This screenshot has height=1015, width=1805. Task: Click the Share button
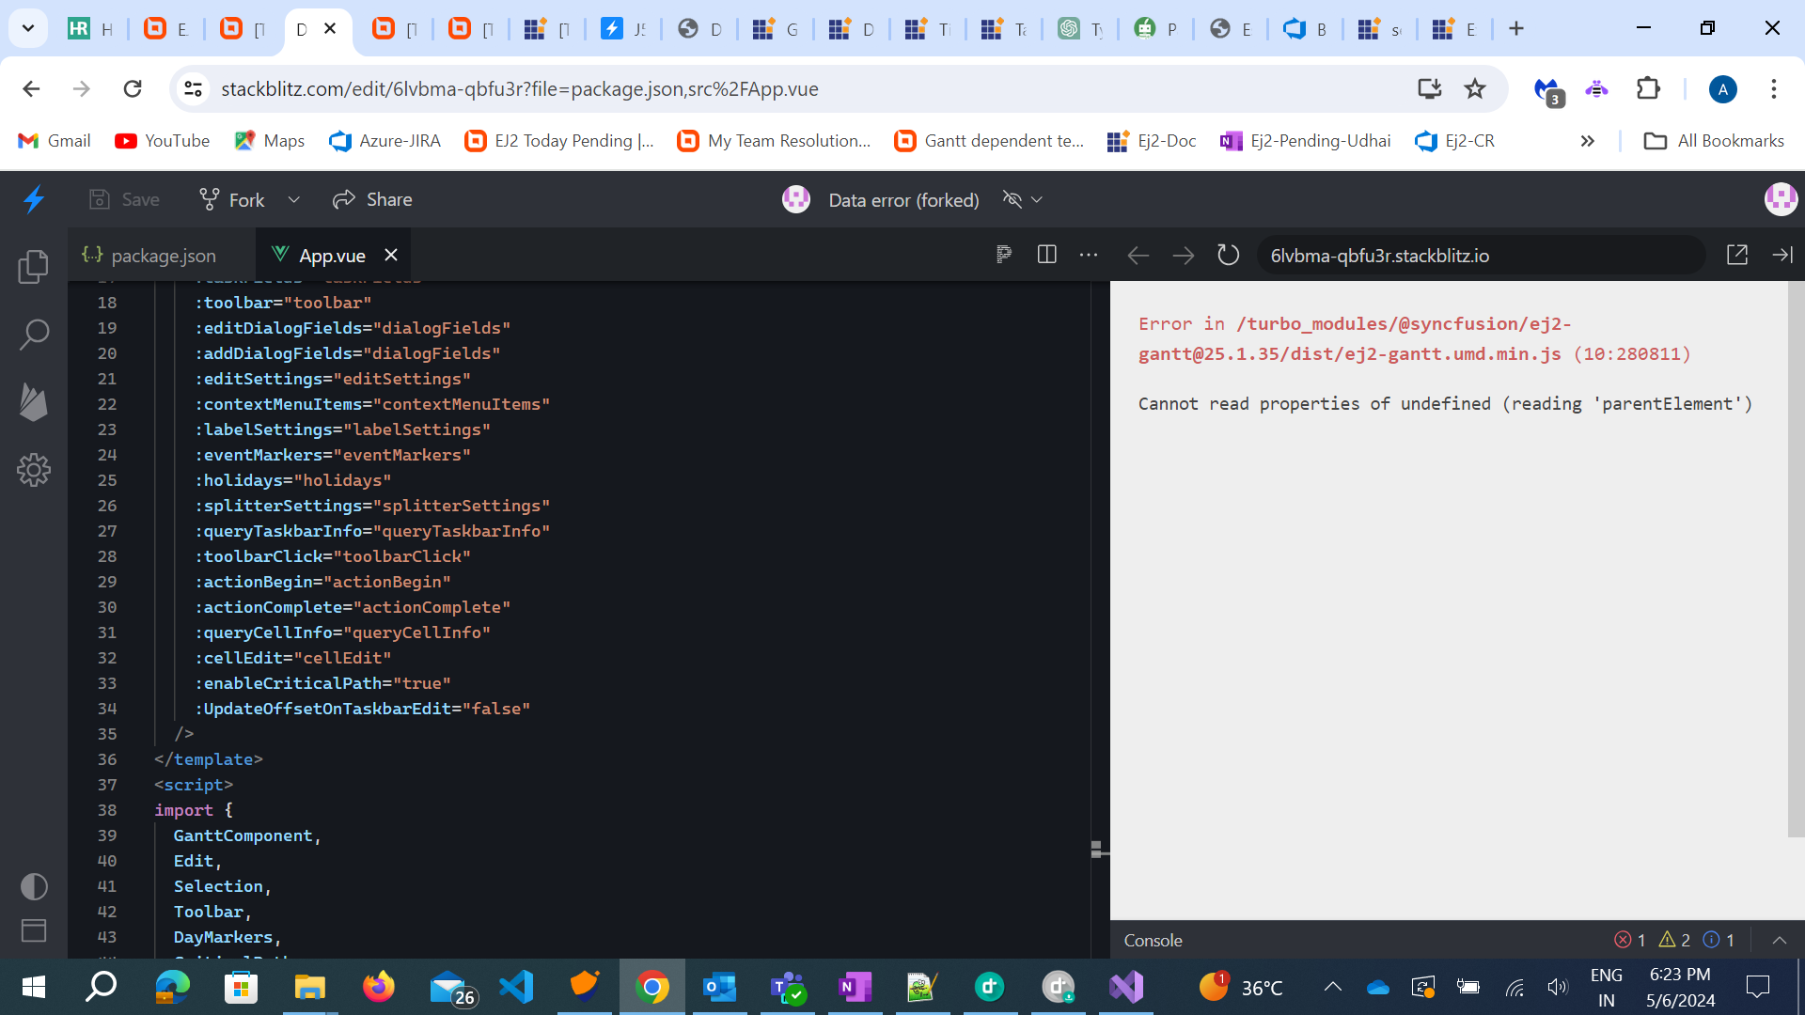tap(372, 199)
